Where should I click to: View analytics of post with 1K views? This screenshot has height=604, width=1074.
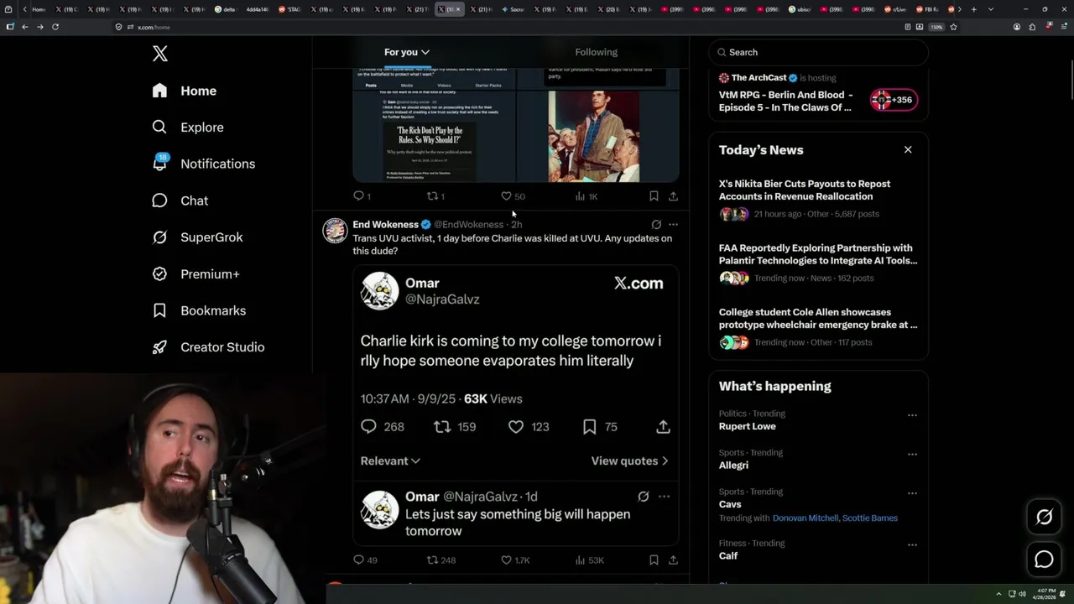pos(587,196)
